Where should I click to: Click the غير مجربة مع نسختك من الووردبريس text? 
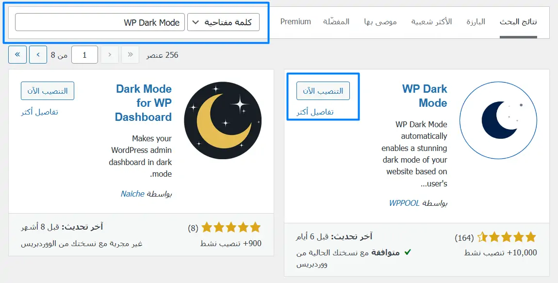82,244
